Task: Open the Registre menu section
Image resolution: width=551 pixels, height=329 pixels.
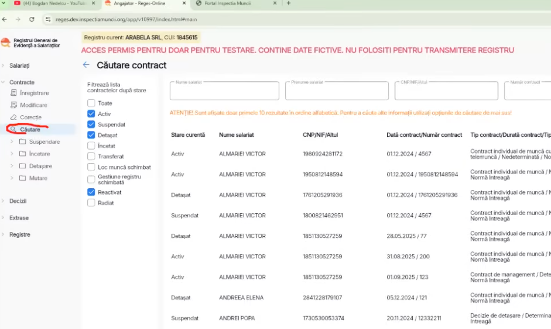Action: click(x=19, y=234)
